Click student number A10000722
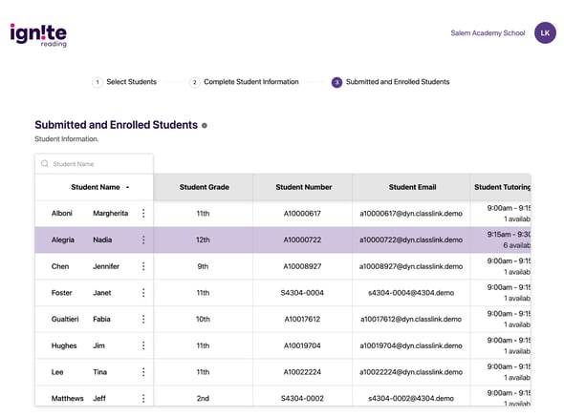 302,240
